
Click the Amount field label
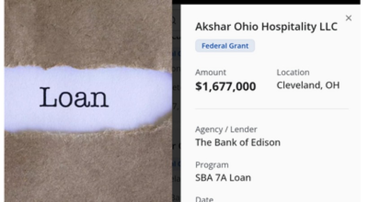210,72
